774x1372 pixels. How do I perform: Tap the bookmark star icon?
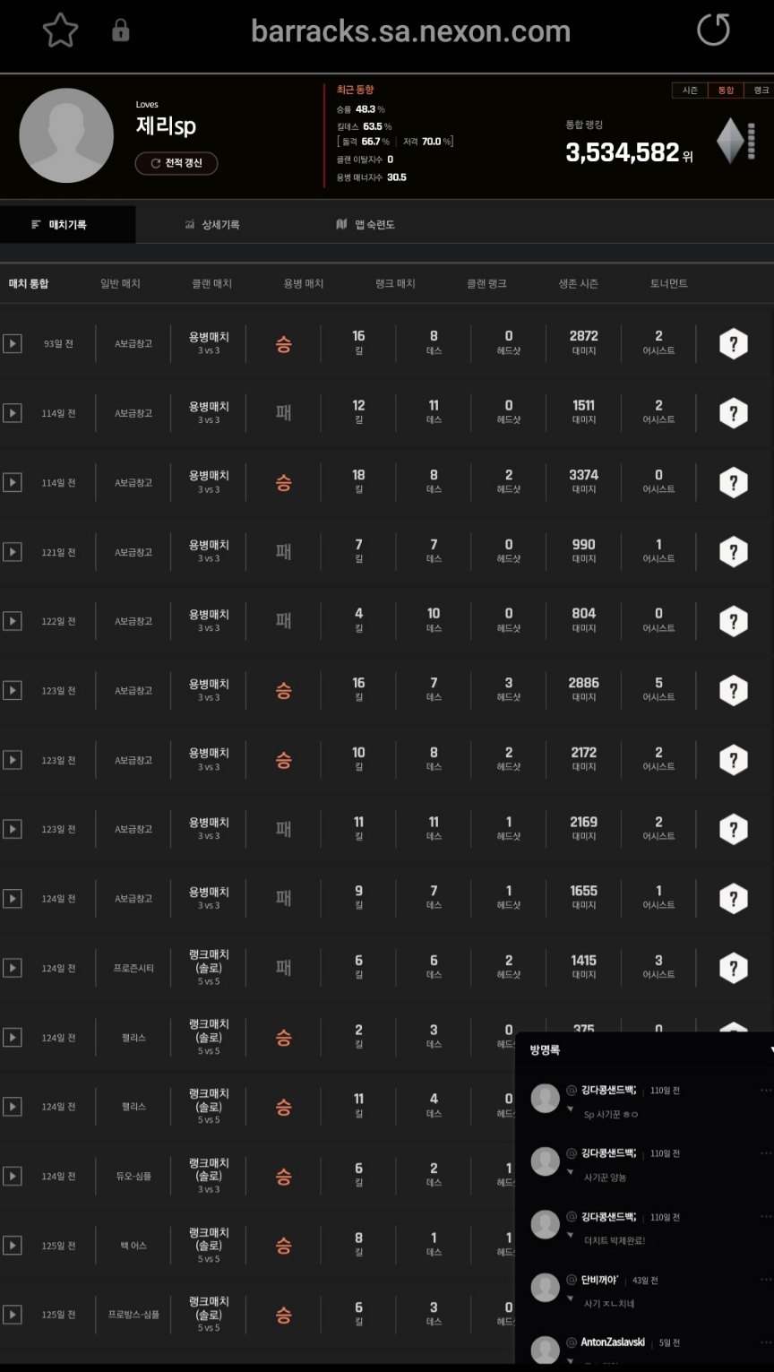[x=61, y=31]
